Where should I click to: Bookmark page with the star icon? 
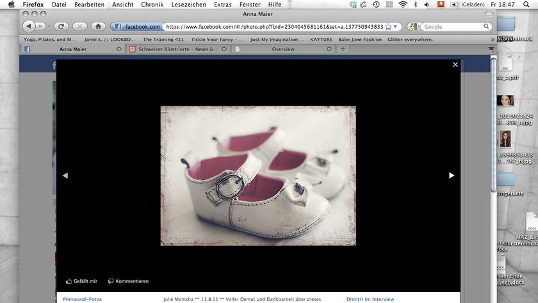(x=388, y=27)
